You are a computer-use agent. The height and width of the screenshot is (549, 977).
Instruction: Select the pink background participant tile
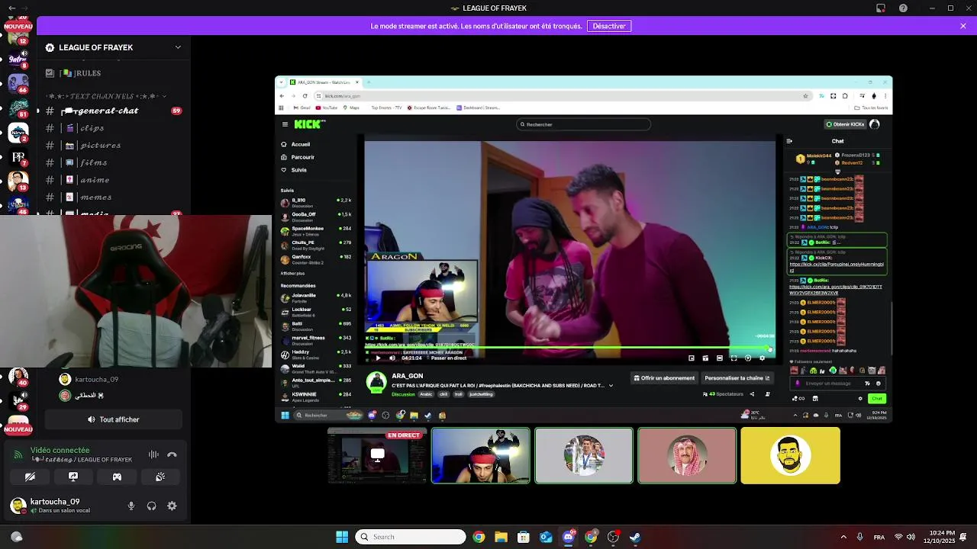(x=687, y=456)
